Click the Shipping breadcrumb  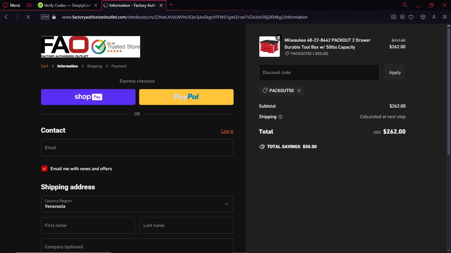pos(94,66)
